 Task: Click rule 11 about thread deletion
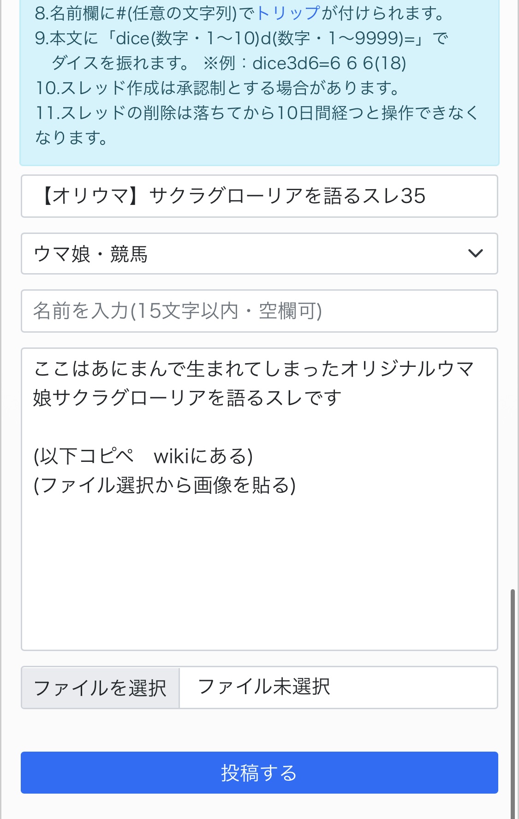(x=257, y=113)
